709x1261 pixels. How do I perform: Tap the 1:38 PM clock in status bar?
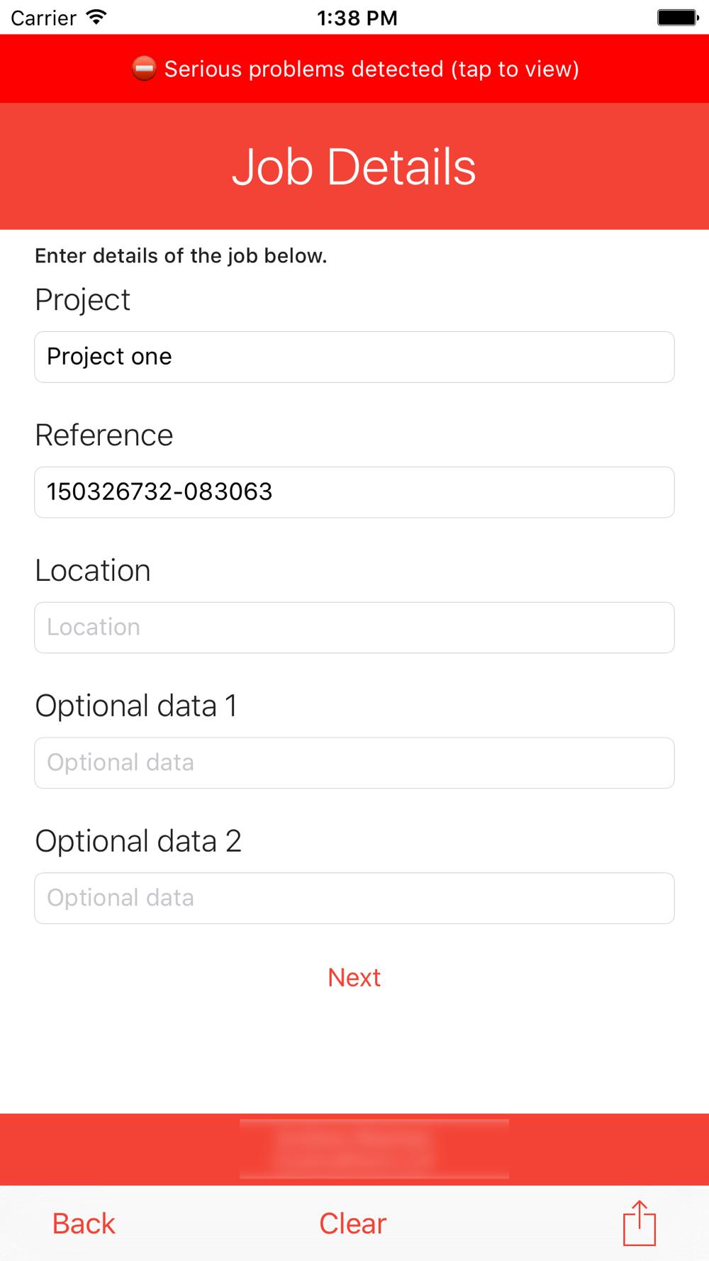[357, 18]
